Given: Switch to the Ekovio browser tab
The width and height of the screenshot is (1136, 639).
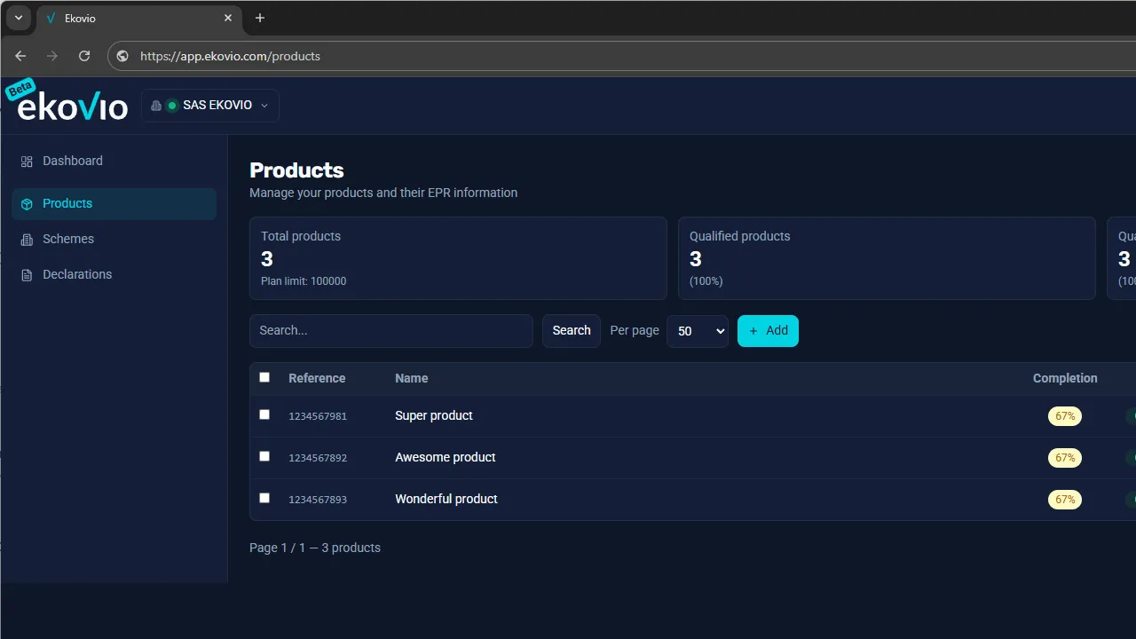Looking at the screenshot, I should pyautogui.click(x=139, y=18).
